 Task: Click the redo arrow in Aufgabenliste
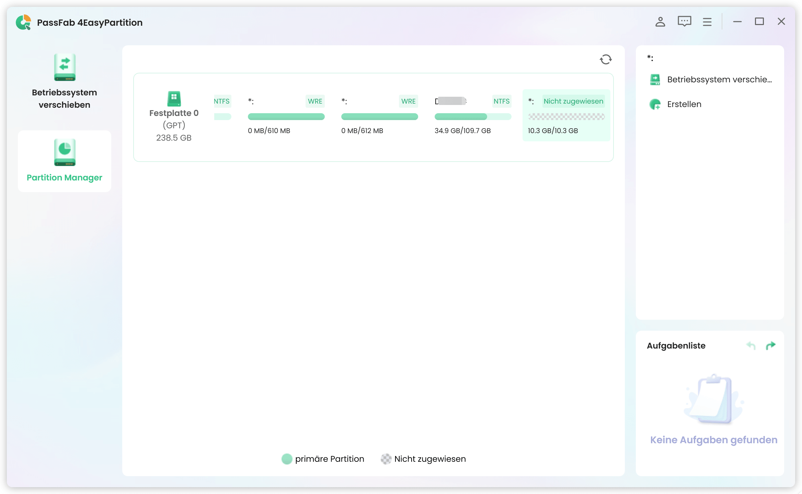tap(771, 345)
